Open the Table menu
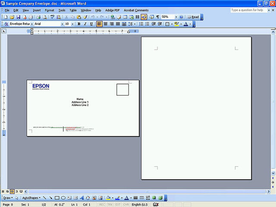276x207 pixels. click(73, 10)
